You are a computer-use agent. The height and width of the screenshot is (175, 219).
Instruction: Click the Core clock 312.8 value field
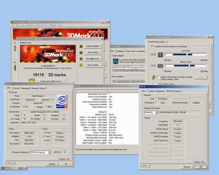[153, 55]
